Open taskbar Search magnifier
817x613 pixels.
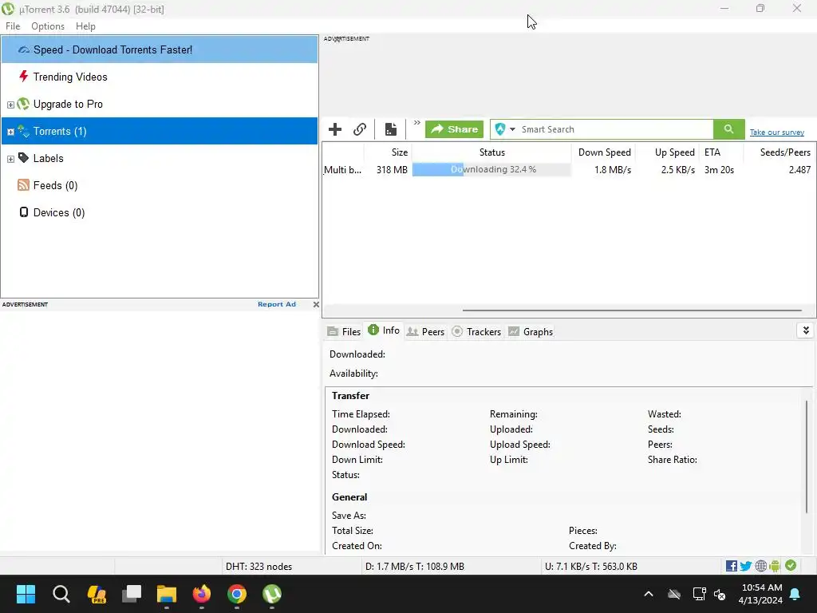tap(61, 594)
